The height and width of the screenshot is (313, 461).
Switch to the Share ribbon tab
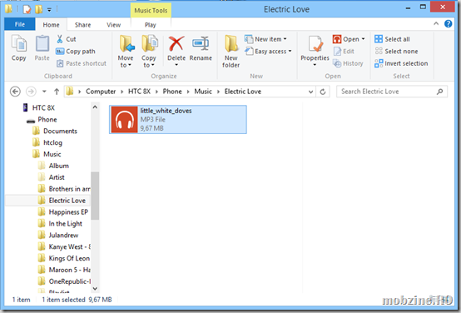(82, 25)
